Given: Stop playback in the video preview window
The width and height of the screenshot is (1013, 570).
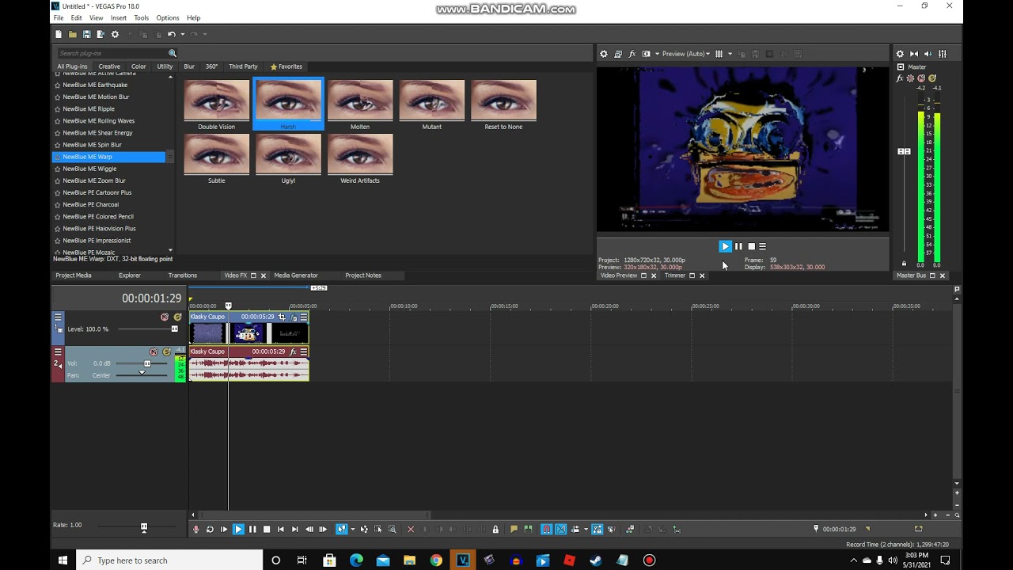Looking at the screenshot, I should coord(751,246).
